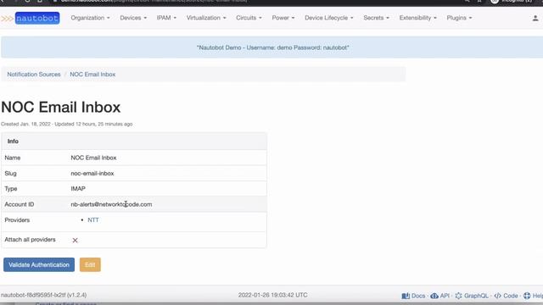Click the noc-email-inbox slug value
The image size is (543, 305).
tap(92, 173)
